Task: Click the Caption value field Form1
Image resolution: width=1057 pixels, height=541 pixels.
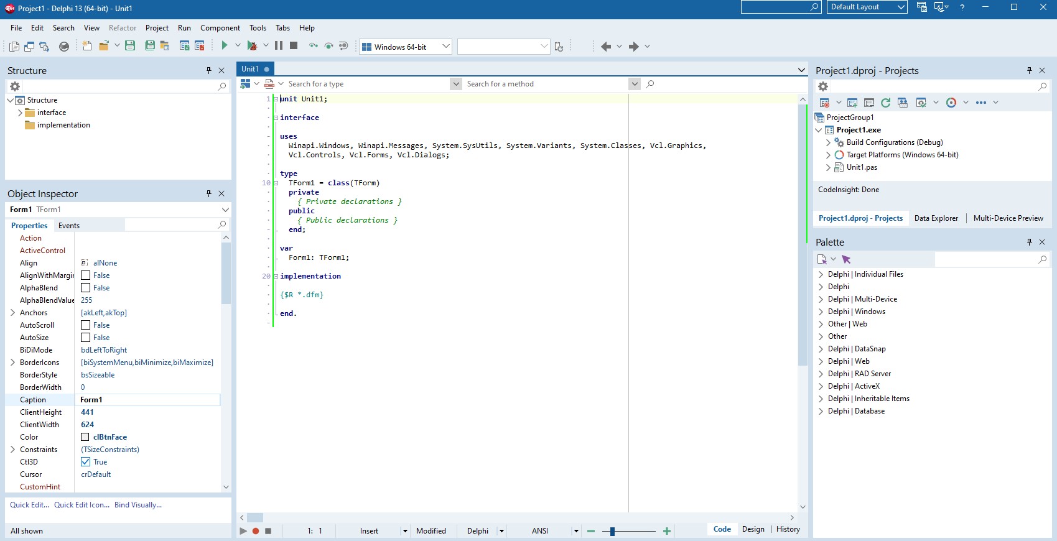Action: click(147, 400)
